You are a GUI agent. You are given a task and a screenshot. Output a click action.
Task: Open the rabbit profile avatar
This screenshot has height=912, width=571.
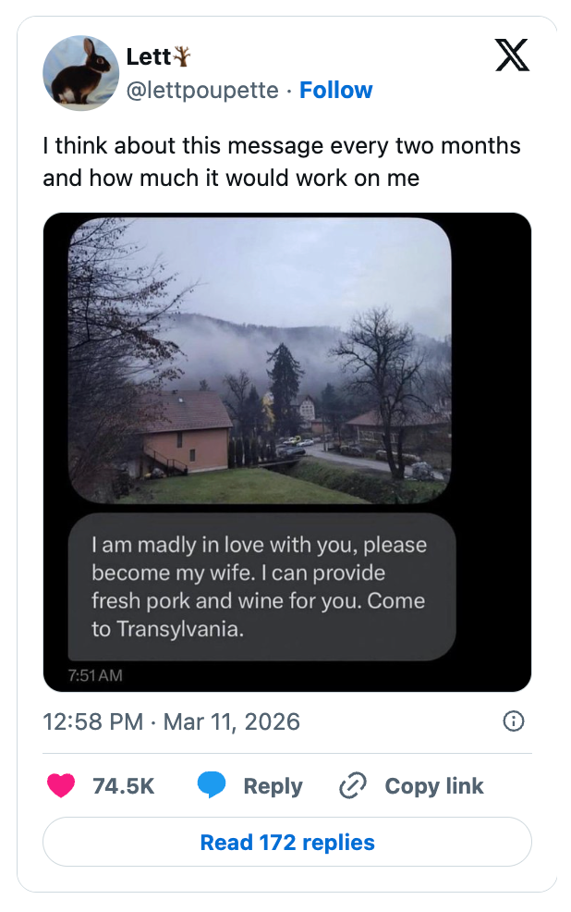[81, 73]
